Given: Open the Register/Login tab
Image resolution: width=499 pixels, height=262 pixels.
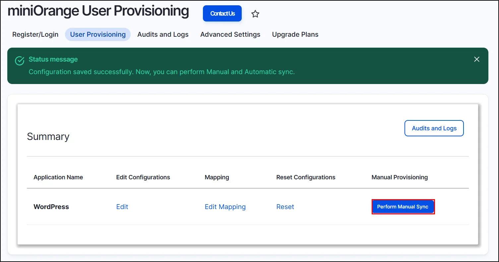Looking at the screenshot, I should (35, 34).
